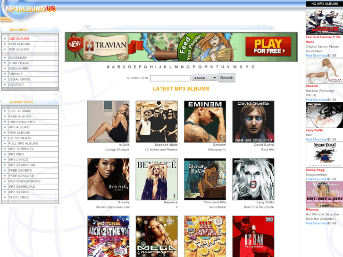Viewport: 343px width, 257px height.
Task: Open the Lady GaGa Born This Way cover
Action: (253, 179)
